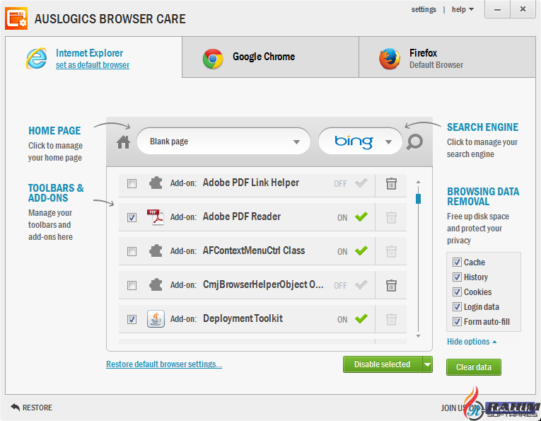This screenshot has width=541, height=421.
Task: Click the trash icon for AFContextMenuCtrl Class
Action: pos(391,251)
